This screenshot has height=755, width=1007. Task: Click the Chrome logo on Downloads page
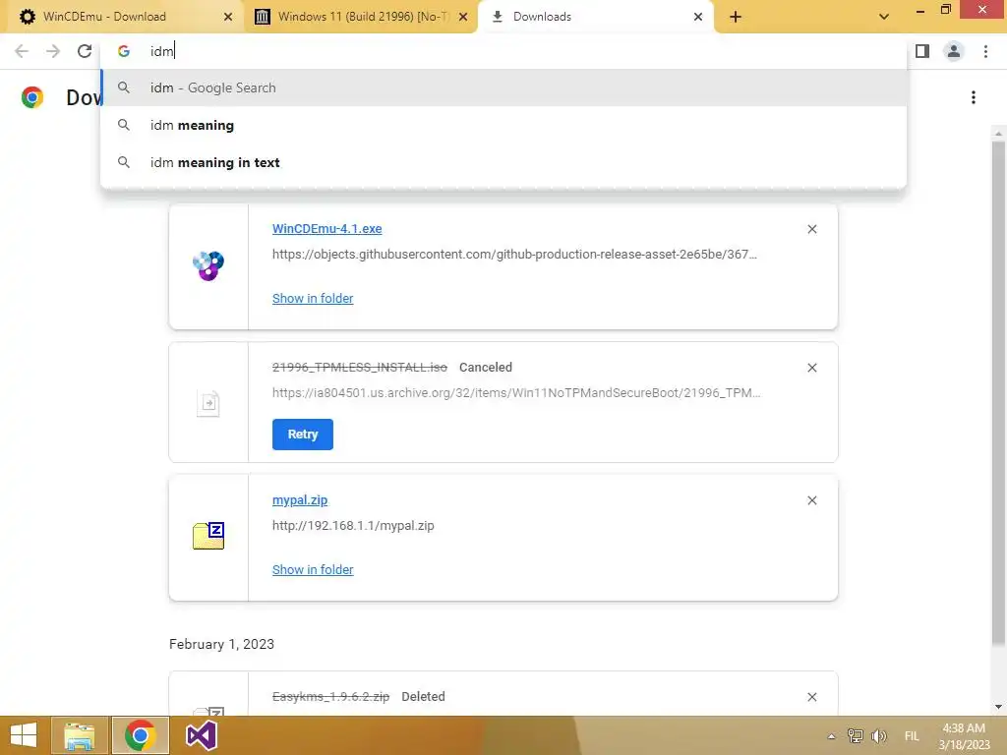pos(32,97)
